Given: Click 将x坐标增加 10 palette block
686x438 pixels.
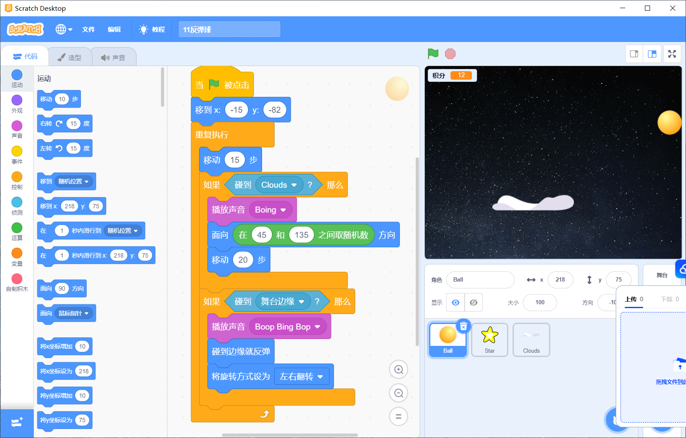Looking at the screenshot, I should pos(65,346).
